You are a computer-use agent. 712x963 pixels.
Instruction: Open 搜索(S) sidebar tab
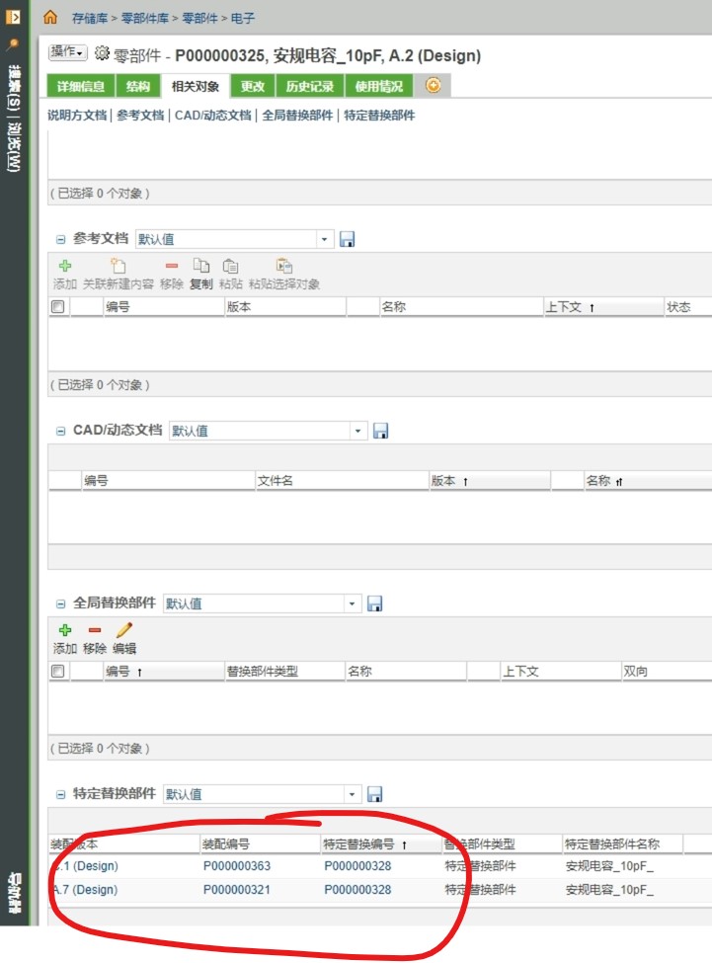click(x=14, y=87)
